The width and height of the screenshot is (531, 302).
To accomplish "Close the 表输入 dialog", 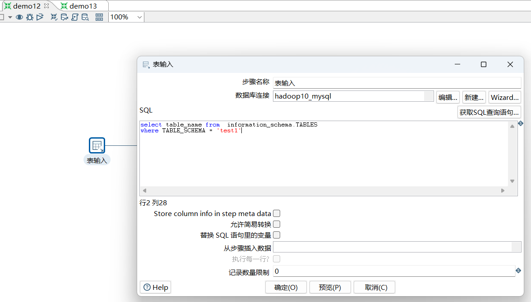I will pyautogui.click(x=510, y=64).
